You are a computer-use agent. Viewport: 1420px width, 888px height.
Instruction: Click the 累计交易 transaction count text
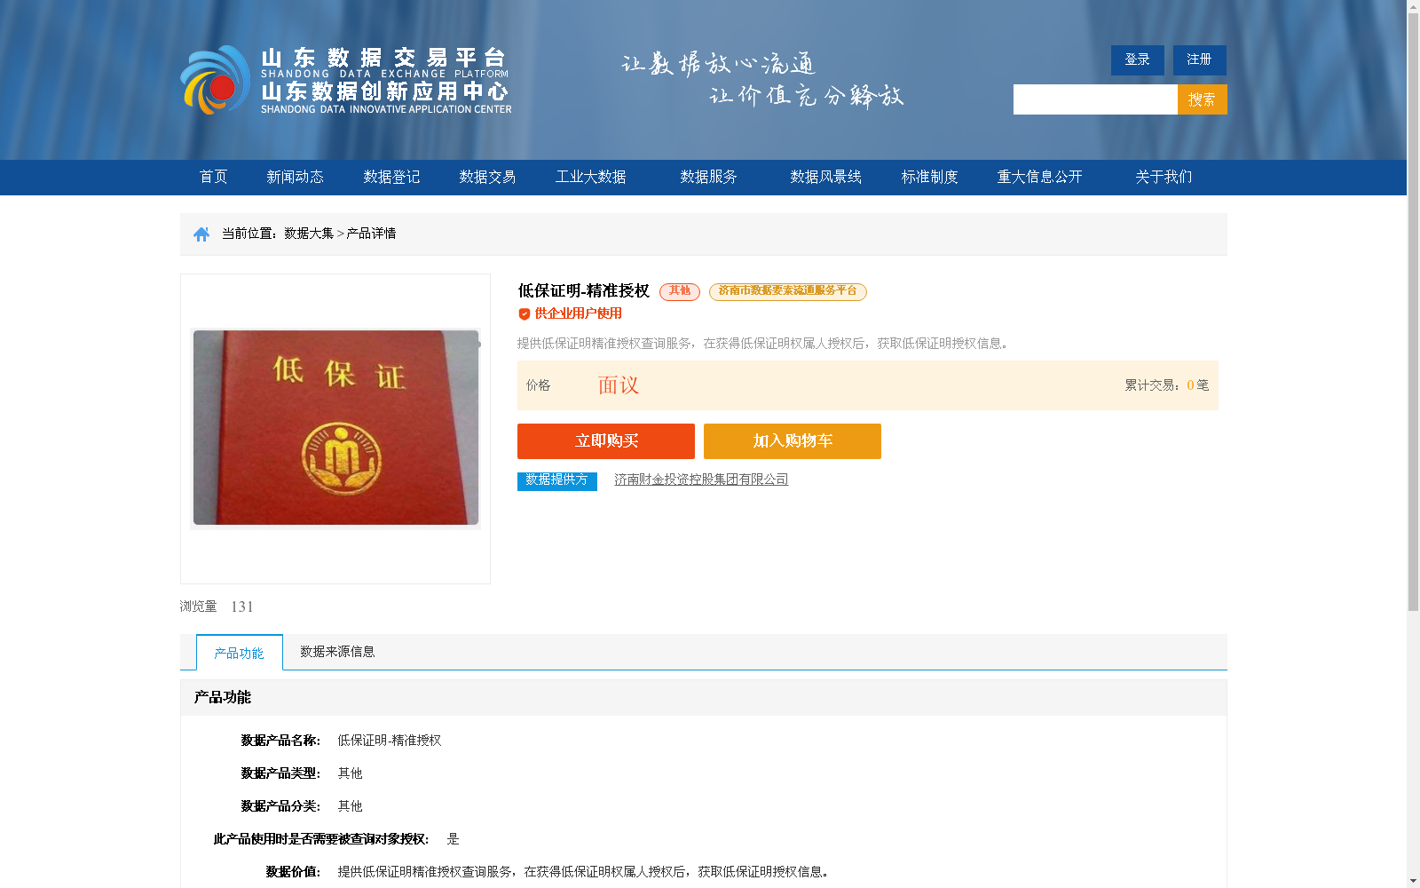click(1166, 385)
